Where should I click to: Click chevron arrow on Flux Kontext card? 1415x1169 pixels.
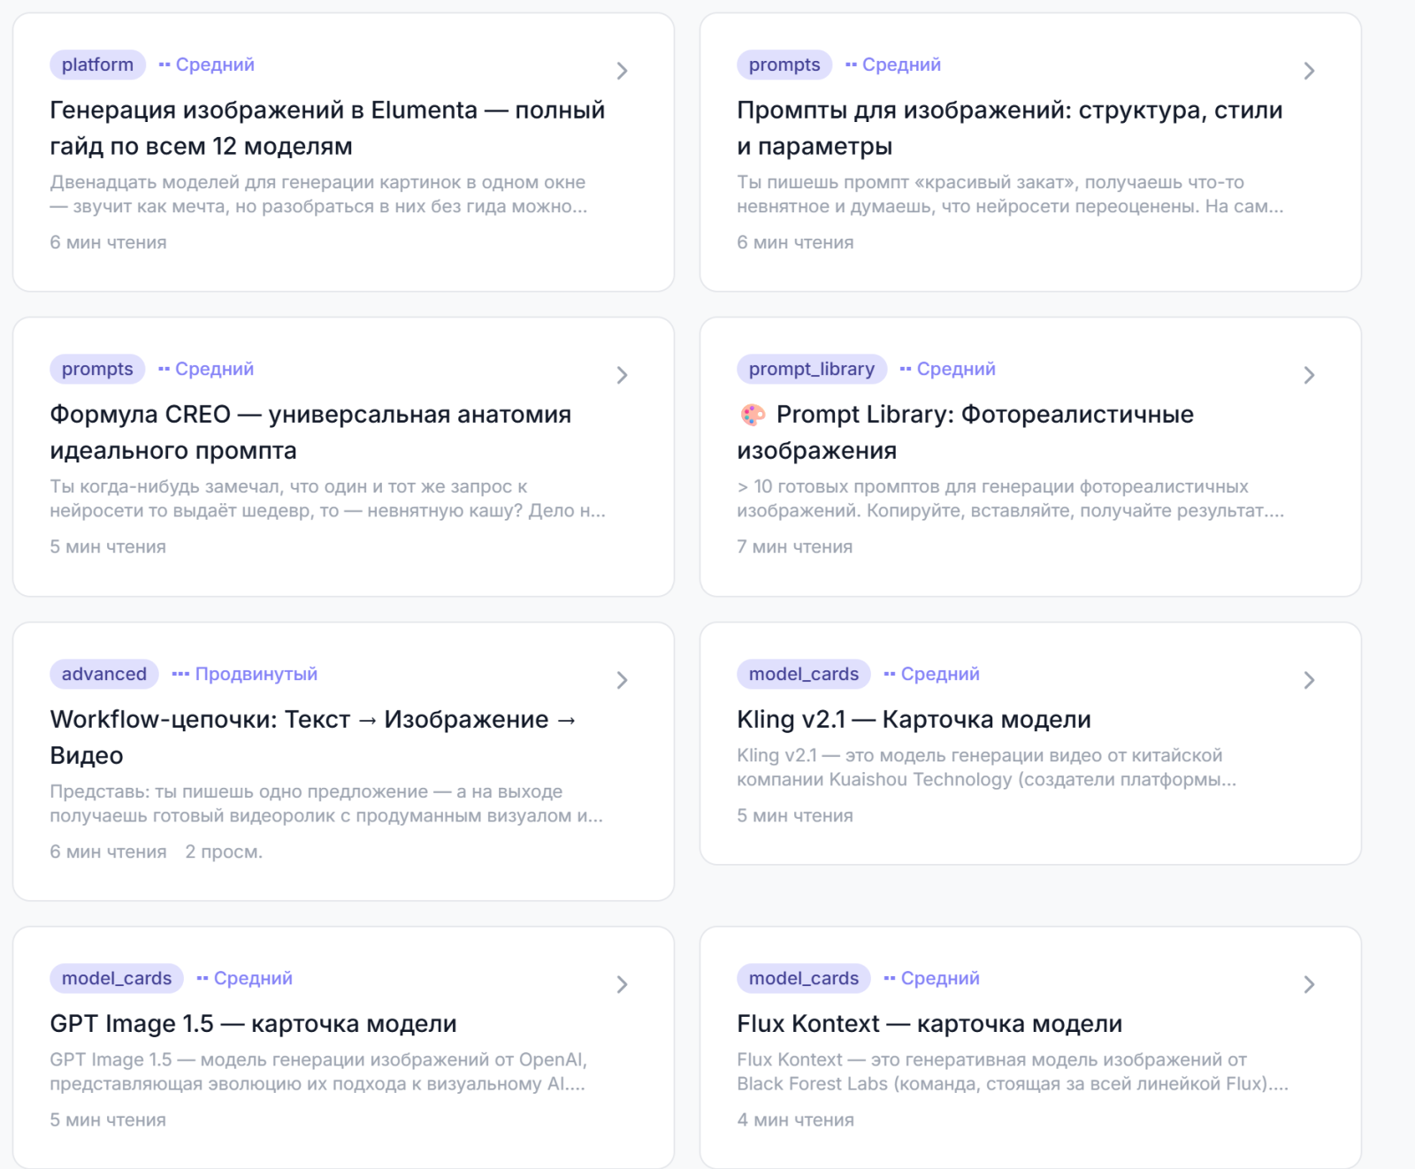[x=1309, y=984]
